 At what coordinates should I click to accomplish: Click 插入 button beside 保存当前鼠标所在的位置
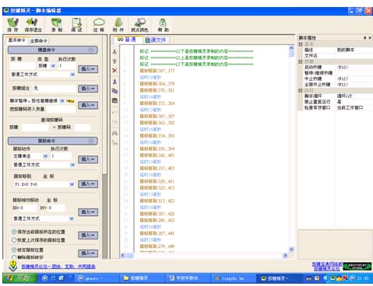pos(88,235)
